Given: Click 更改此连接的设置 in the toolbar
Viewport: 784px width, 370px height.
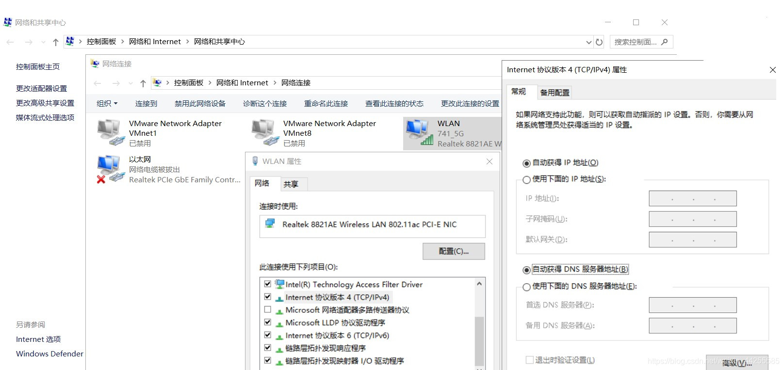Looking at the screenshot, I should (470, 103).
